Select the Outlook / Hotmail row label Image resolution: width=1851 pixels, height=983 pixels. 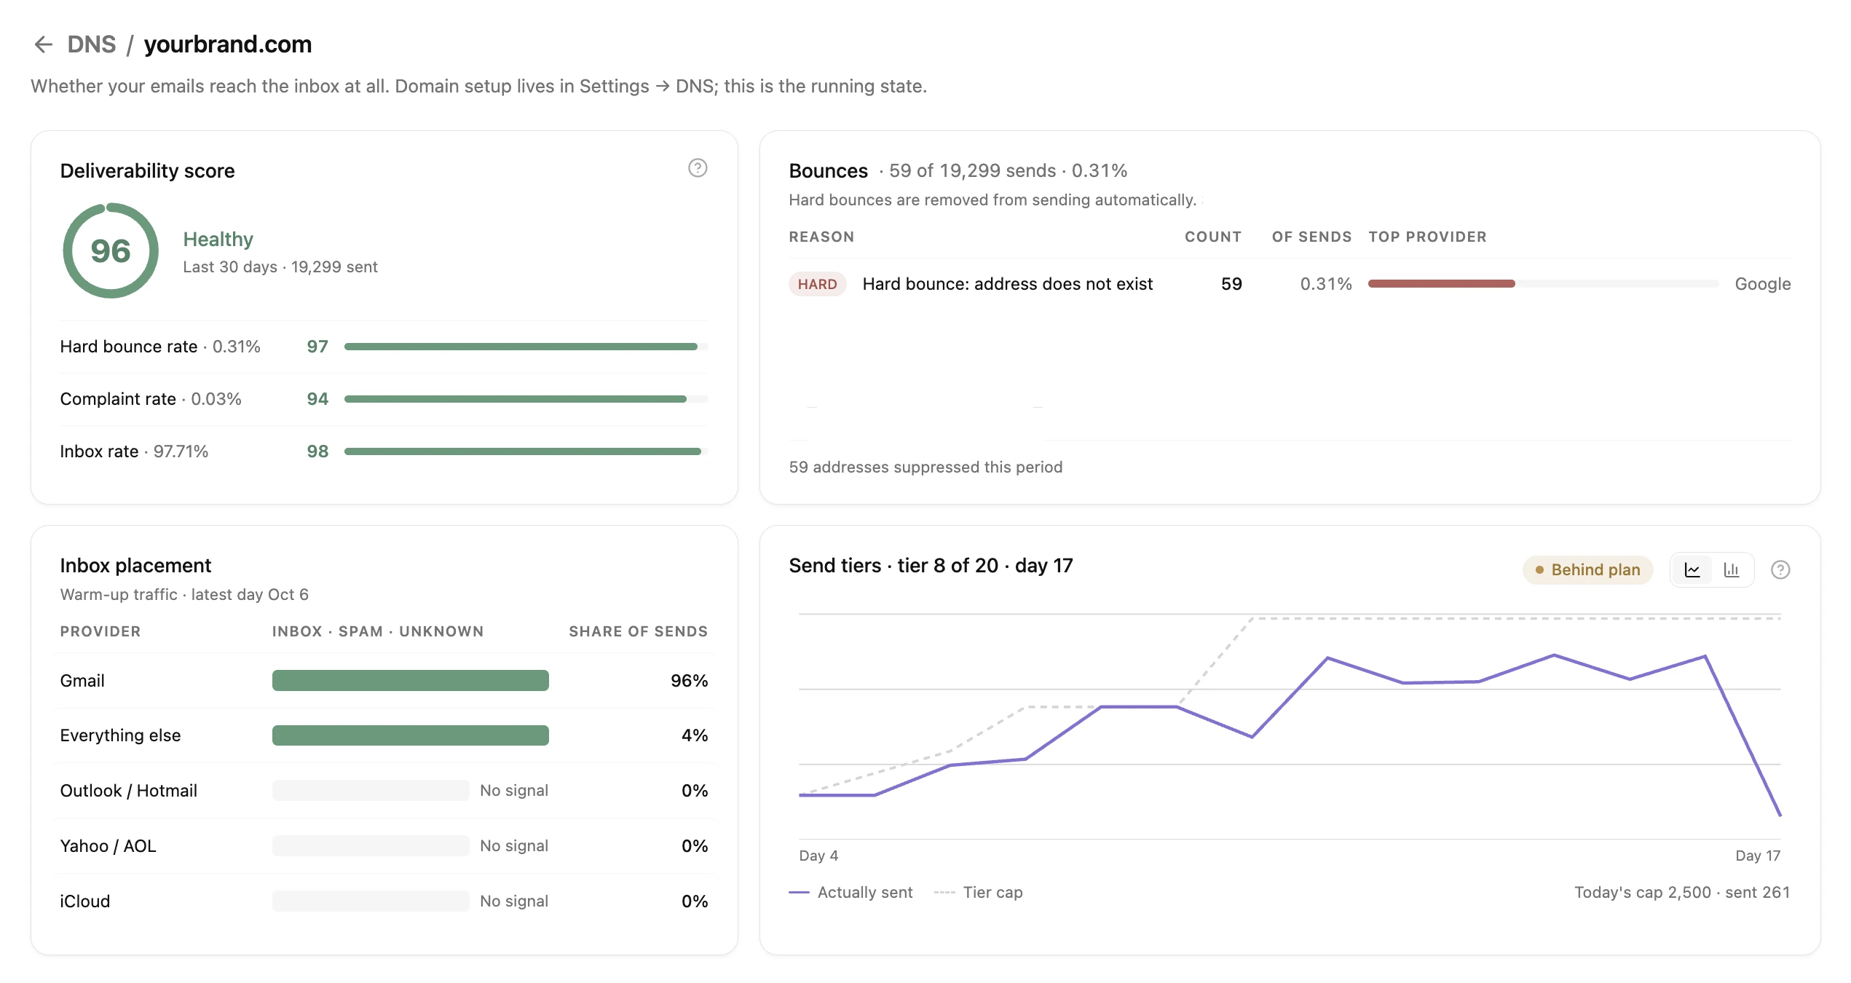point(129,791)
